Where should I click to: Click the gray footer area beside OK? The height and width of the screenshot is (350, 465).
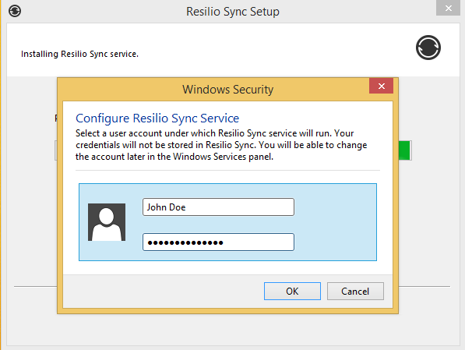(x=163, y=292)
